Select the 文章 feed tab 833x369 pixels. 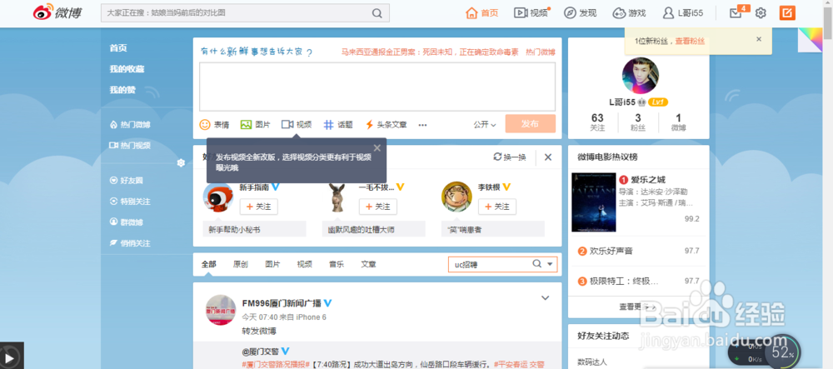pyautogui.click(x=368, y=264)
